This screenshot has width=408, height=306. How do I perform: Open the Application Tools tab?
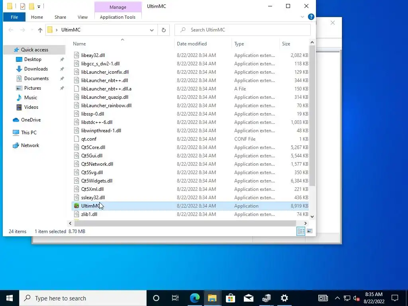click(x=118, y=17)
